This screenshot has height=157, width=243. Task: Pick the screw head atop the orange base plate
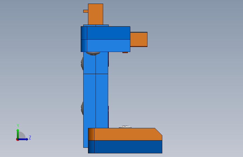(x=125, y=127)
